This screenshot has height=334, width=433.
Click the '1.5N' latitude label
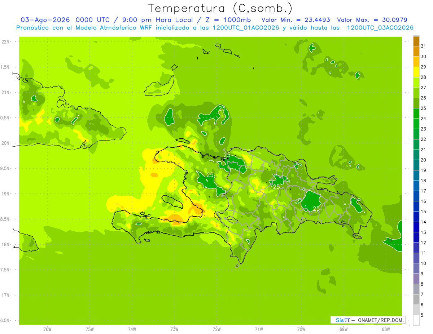pyautogui.click(x=5, y=67)
